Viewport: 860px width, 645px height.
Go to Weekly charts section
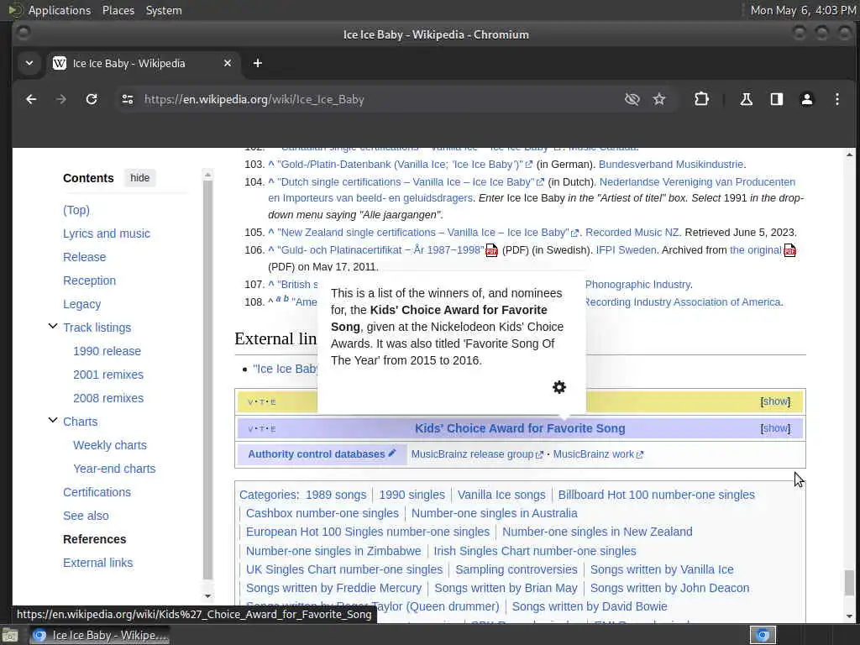click(110, 445)
